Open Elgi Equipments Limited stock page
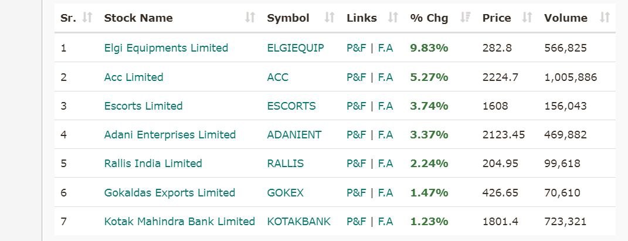The width and height of the screenshot is (628, 241). tap(166, 48)
